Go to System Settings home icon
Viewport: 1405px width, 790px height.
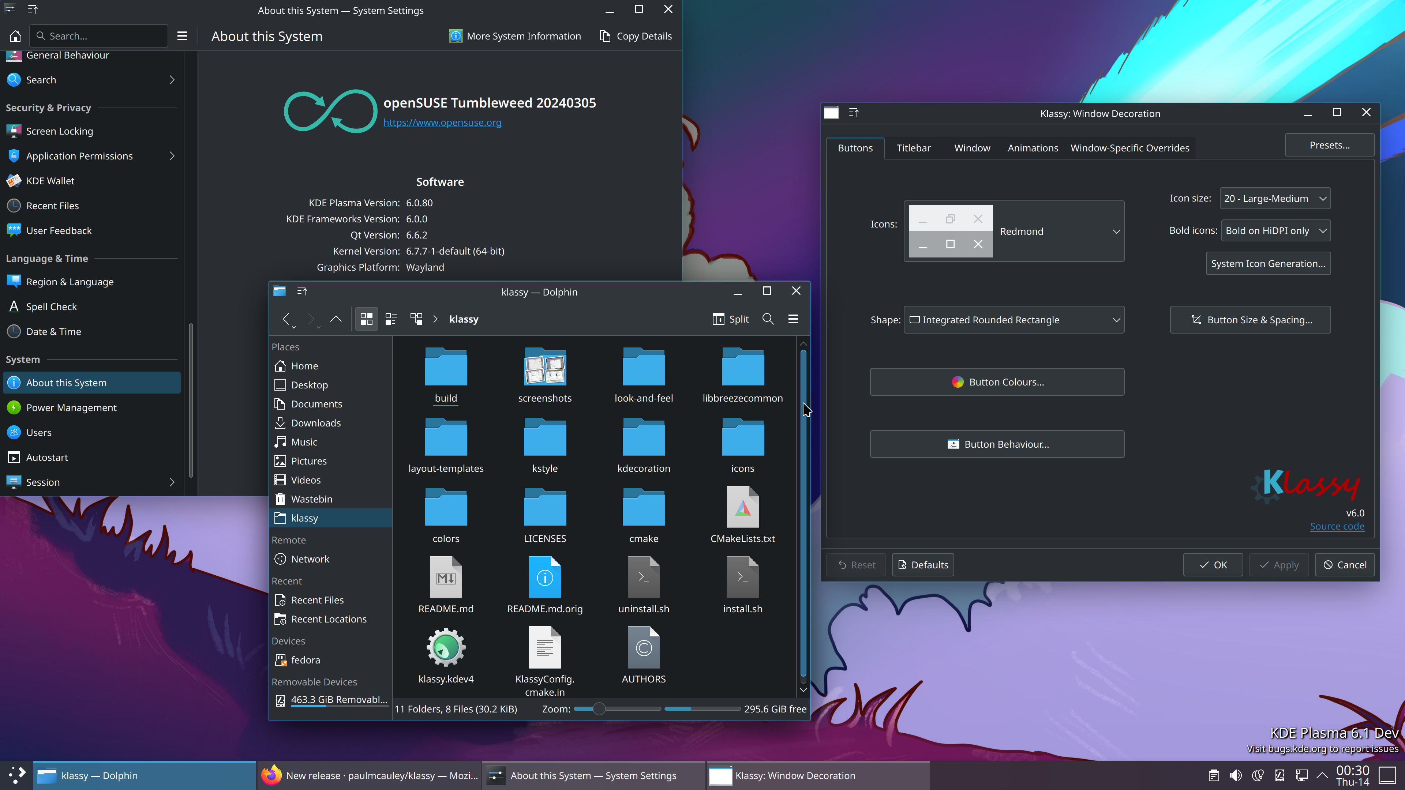(x=15, y=36)
